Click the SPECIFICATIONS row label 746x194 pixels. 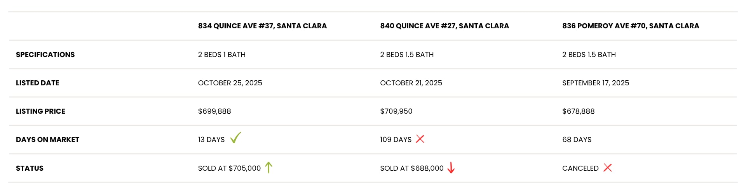tap(45, 55)
